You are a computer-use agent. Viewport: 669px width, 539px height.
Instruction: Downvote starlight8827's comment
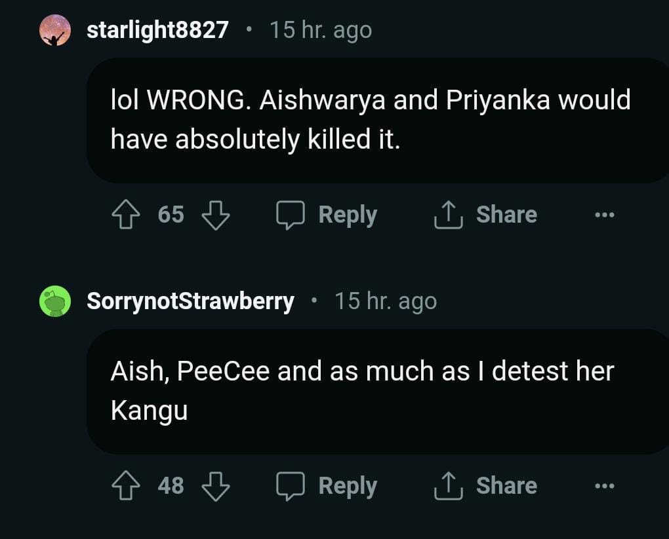tap(215, 215)
